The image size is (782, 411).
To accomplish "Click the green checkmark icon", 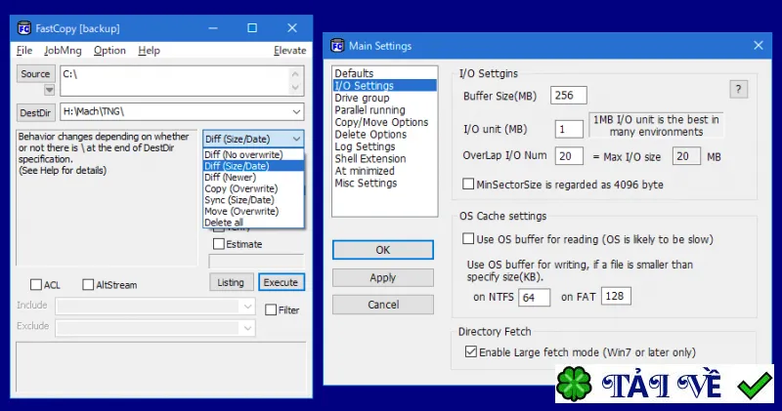I will coord(755,386).
